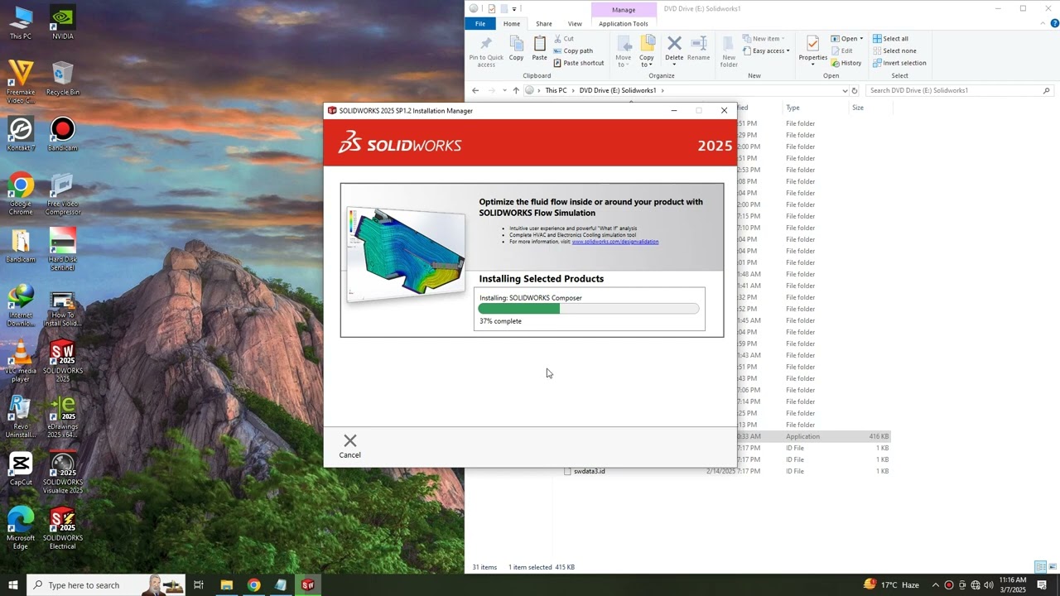Viewport: 1060px width, 596px height.
Task: Switch Explorer to details view
Action: (1040, 567)
